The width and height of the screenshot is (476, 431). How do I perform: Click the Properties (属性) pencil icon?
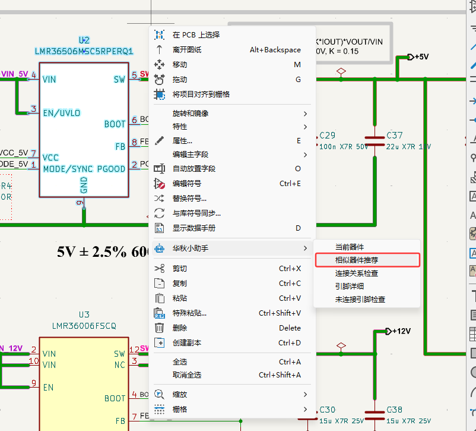pyautogui.click(x=159, y=141)
